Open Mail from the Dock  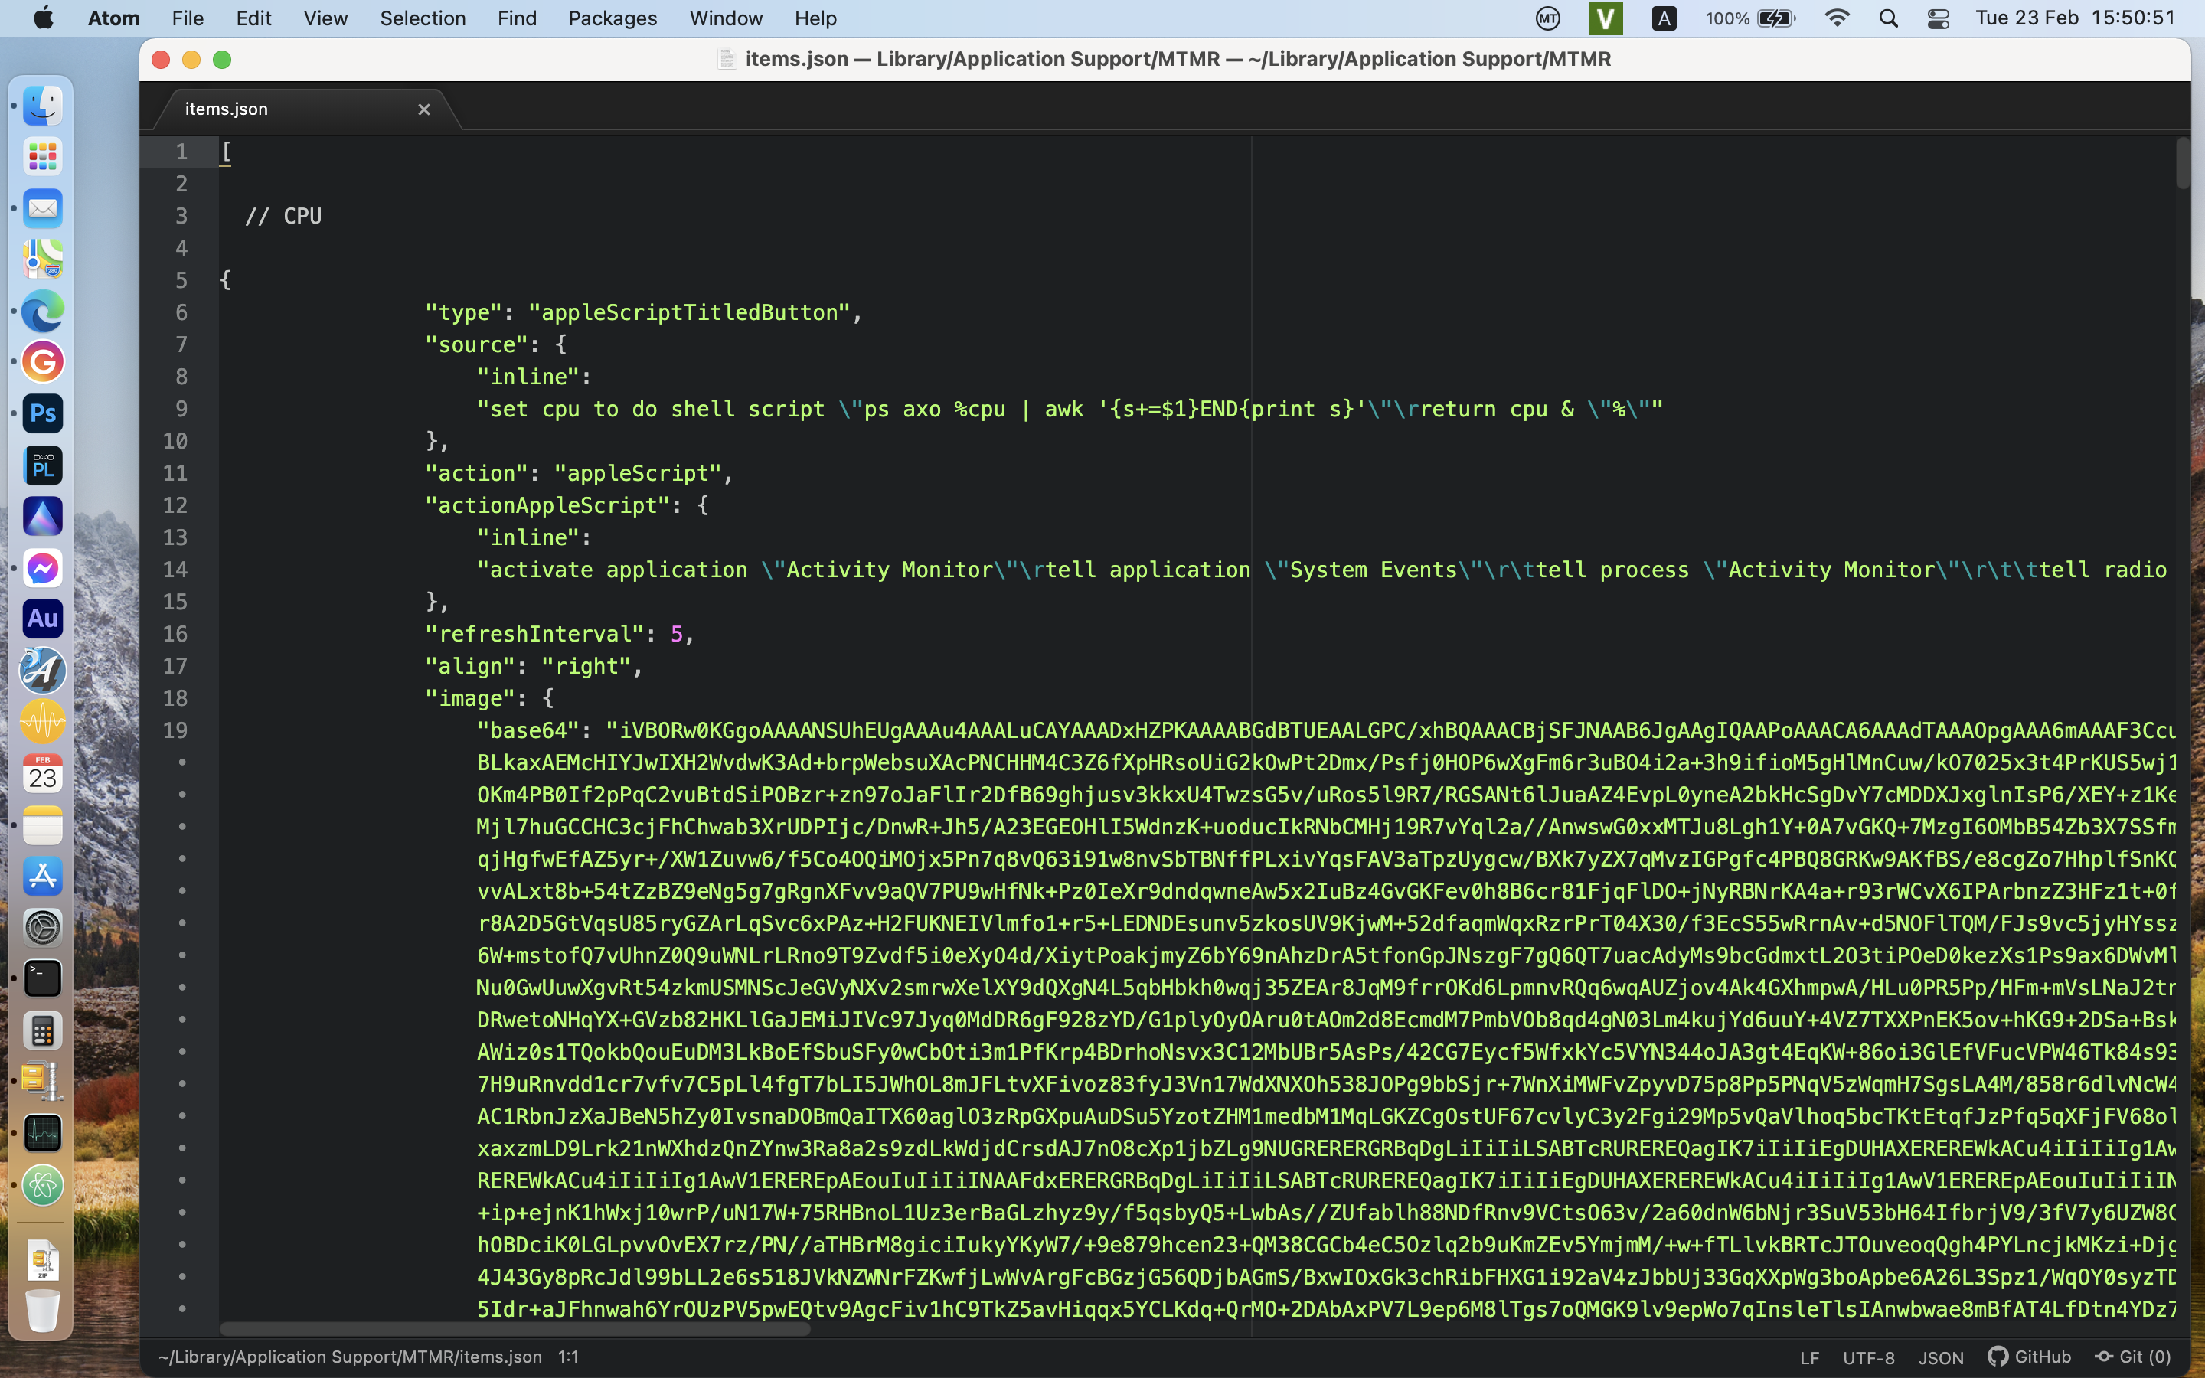pyautogui.click(x=42, y=207)
